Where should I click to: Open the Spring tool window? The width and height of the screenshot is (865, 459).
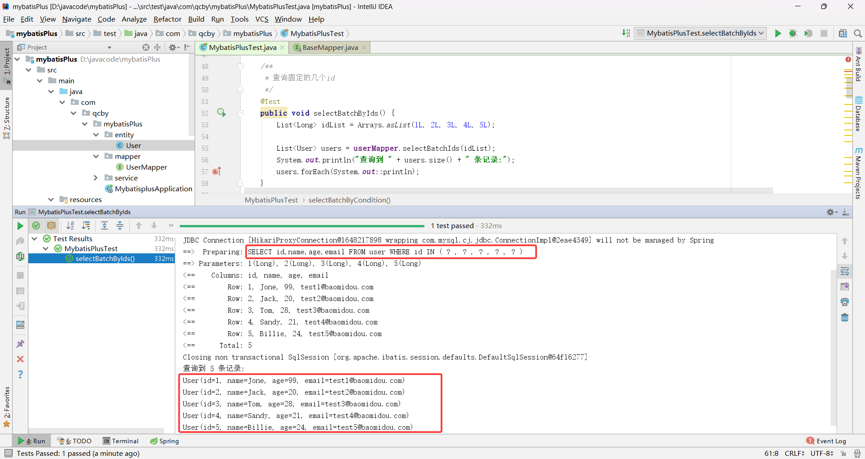coord(164,441)
